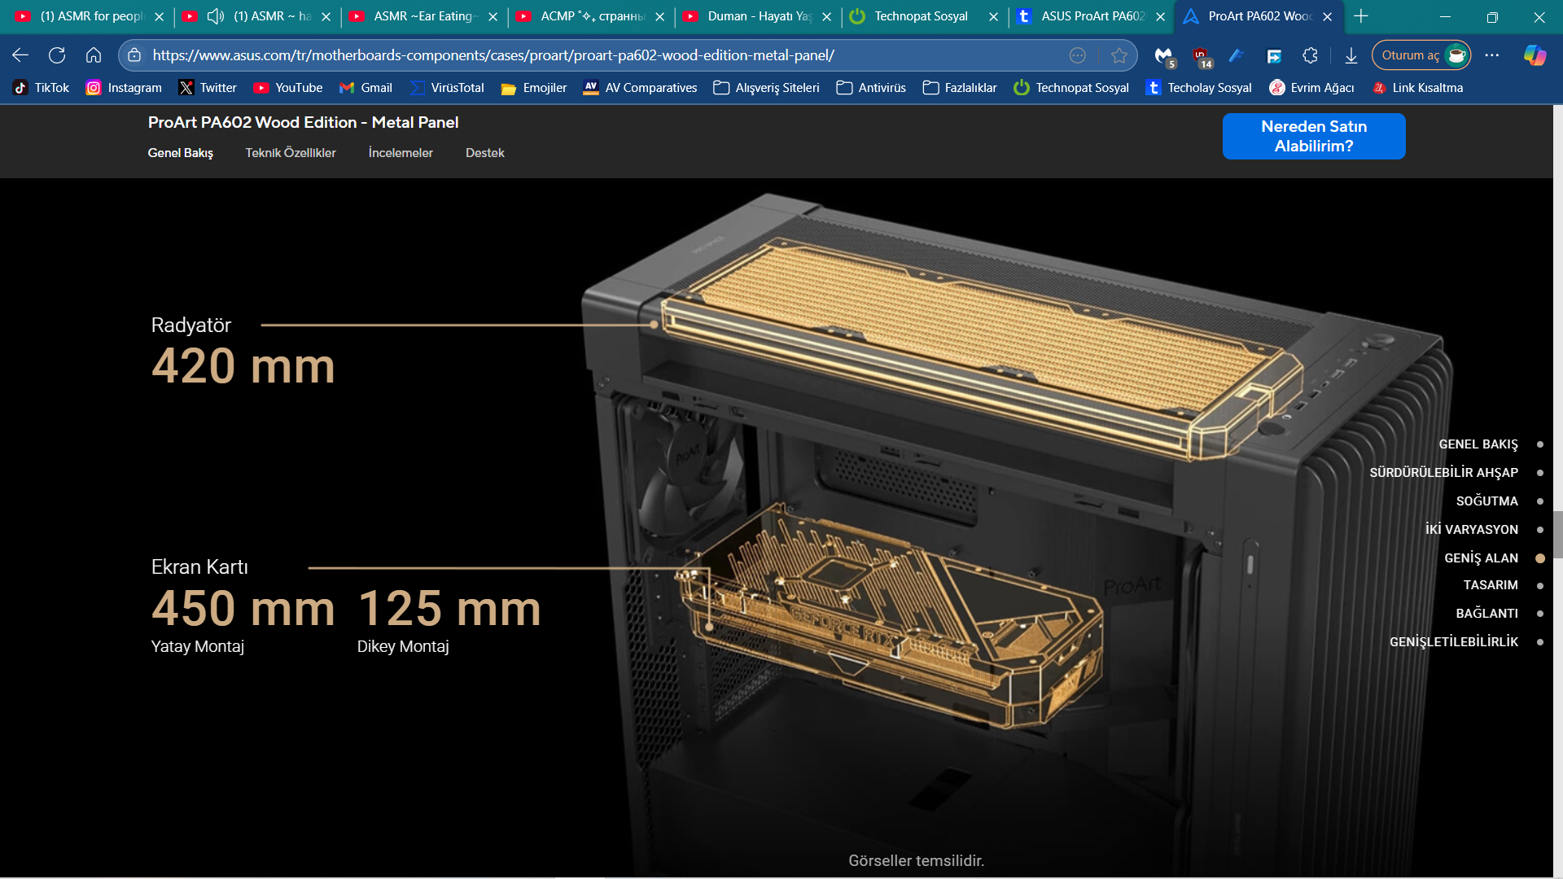Open address bar page actions icon
Image resolution: width=1563 pixels, height=879 pixels.
coord(1078,55)
